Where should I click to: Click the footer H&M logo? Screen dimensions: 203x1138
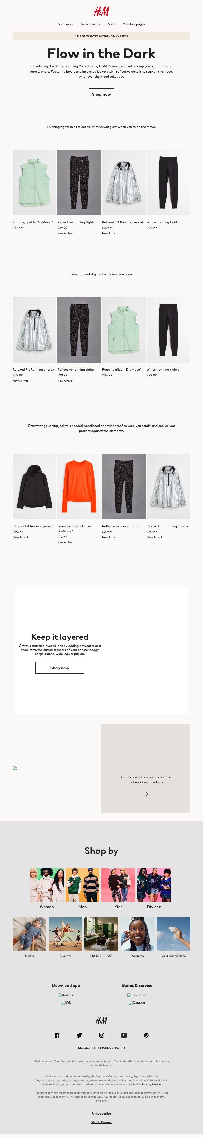101,1020
